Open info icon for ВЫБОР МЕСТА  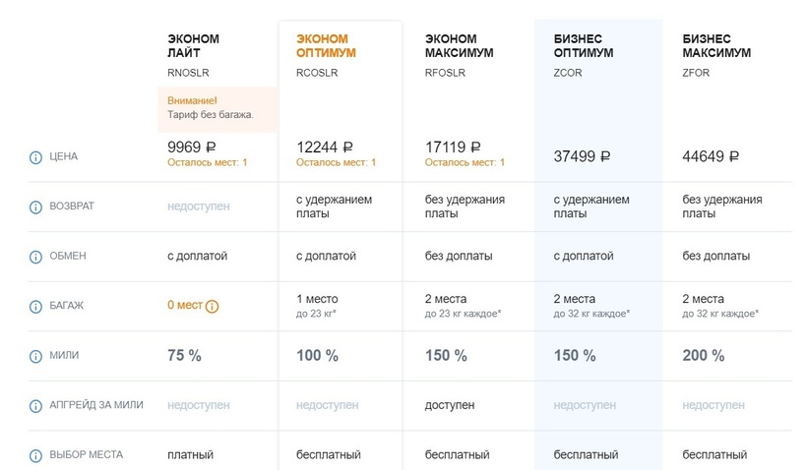coord(36,455)
